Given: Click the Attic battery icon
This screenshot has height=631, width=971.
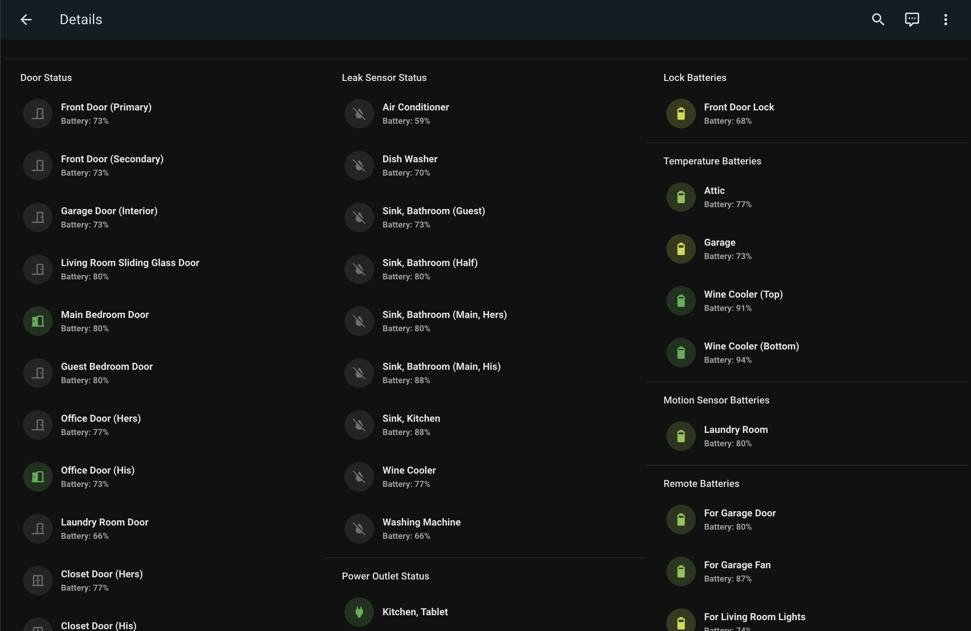Looking at the screenshot, I should [x=680, y=197].
